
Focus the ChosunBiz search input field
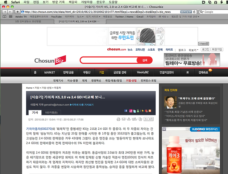tap(109, 60)
